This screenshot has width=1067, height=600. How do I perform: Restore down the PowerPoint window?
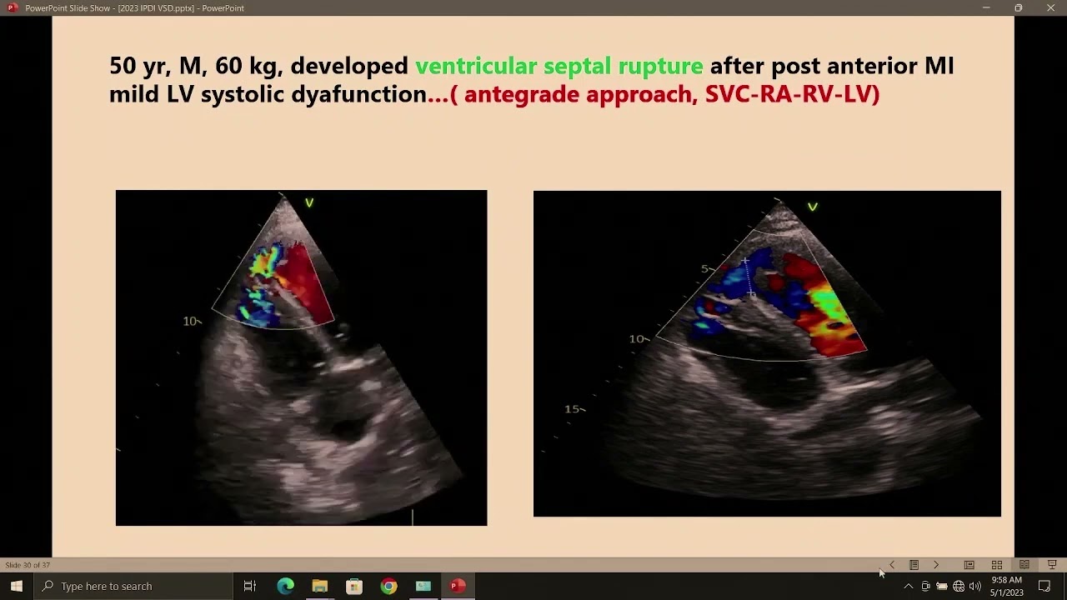(1018, 8)
